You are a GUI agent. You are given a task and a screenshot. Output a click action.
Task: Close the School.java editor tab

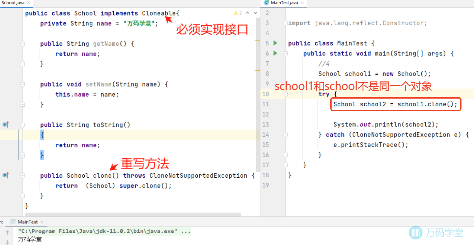[x=28, y=3]
